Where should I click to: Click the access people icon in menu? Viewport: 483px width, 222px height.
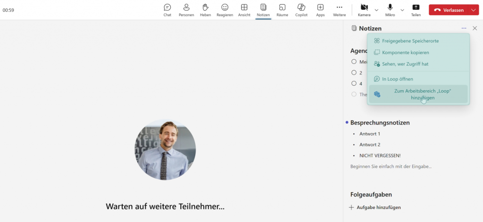pyautogui.click(x=377, y=64)
